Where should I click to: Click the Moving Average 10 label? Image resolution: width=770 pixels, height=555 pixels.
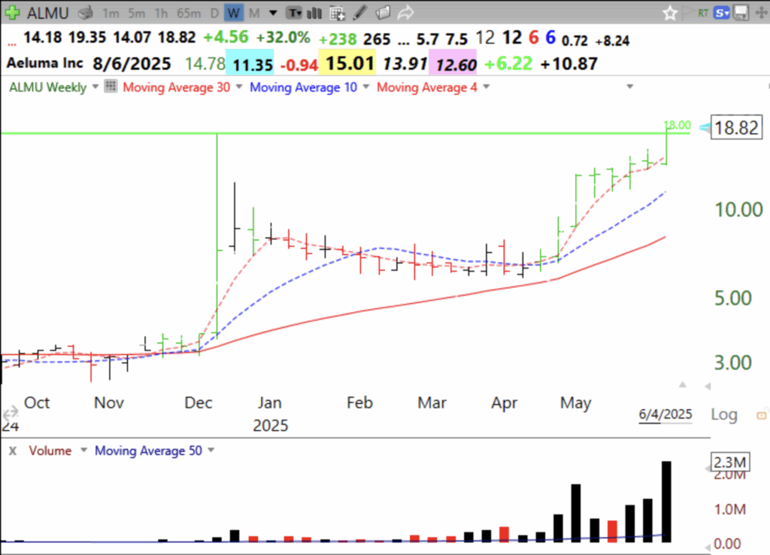pos(303,87)
